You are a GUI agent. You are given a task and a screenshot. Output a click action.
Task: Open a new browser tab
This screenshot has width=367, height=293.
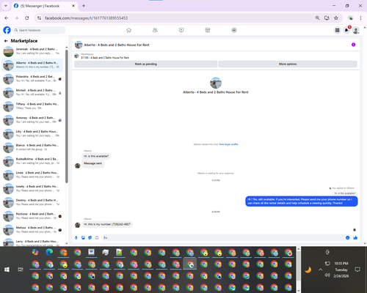click(x=84, y=6)
